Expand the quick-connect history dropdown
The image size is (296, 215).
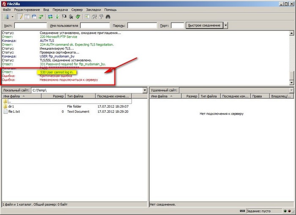[x=225, y=25]
